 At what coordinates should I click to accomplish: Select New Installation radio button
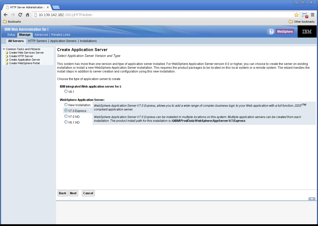[x=66, y=105]
